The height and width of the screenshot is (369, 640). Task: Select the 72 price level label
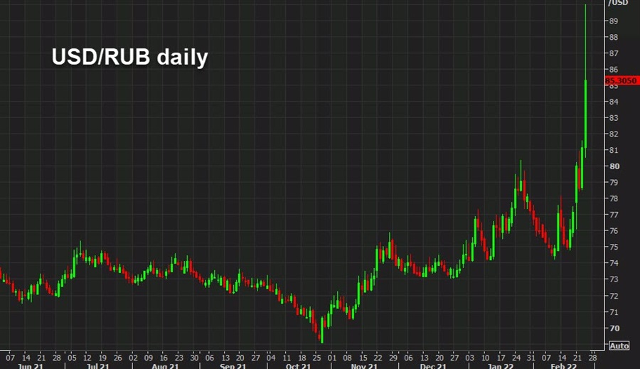pos(614,296)
